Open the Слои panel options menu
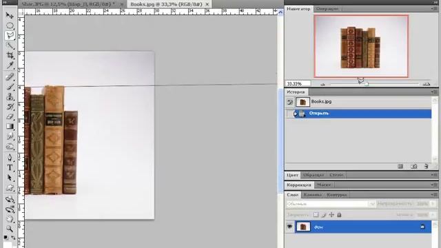 [x=434, y=194]
